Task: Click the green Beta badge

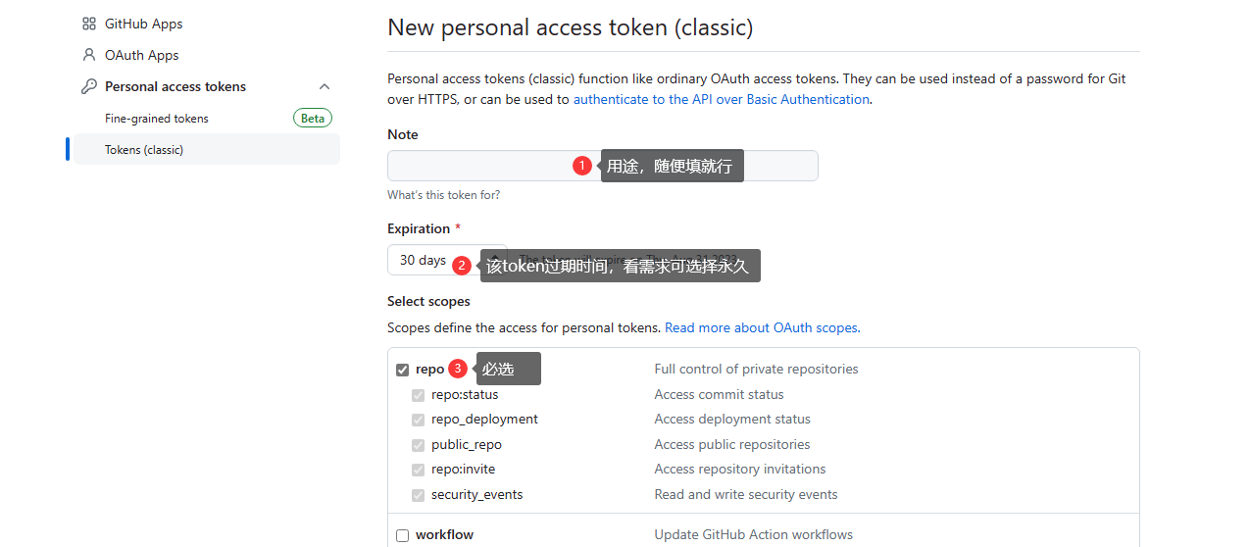Action: [x=313, y=119]
